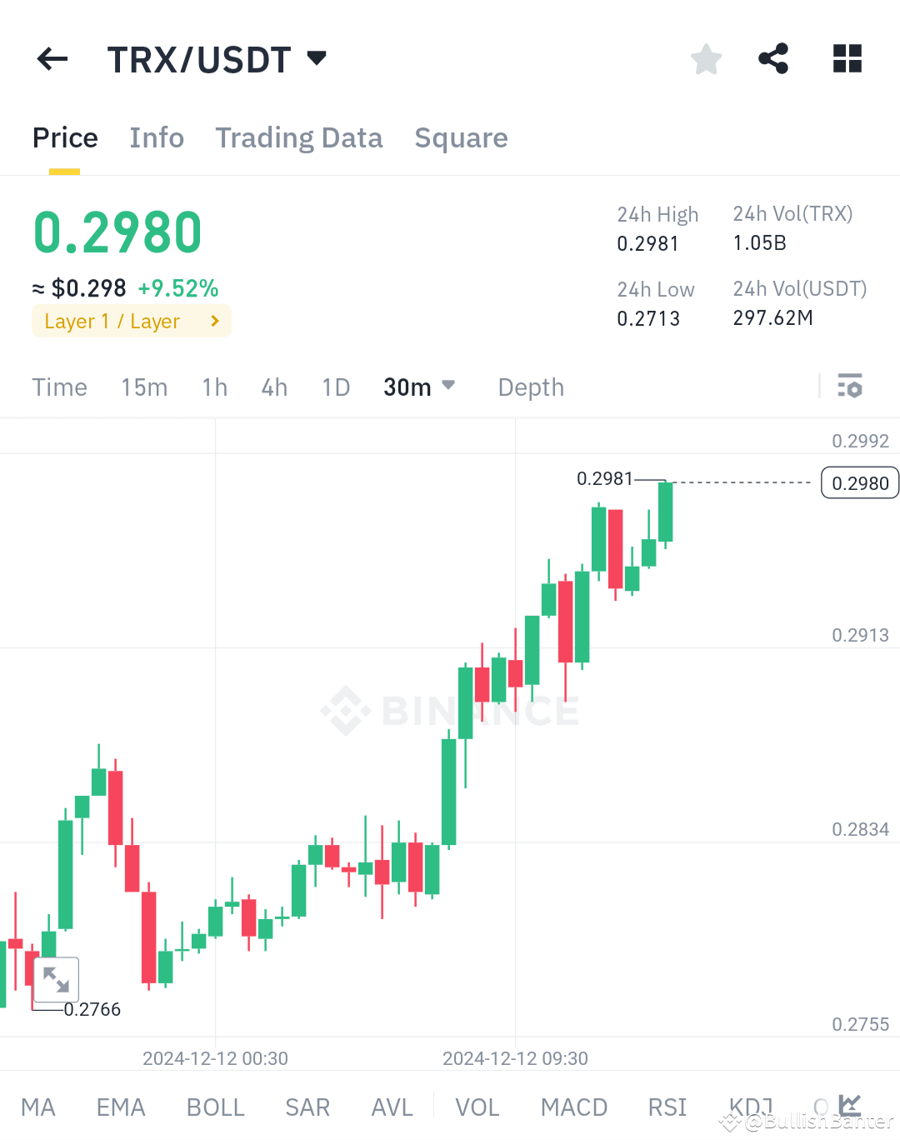Image resolution: width=900 pixels, height=1140 pixels.
Task: Expand the chart to fullscreen
Action: click(56, 979)
